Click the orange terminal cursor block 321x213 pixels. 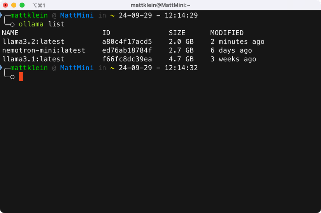click(x=21, y=77)
